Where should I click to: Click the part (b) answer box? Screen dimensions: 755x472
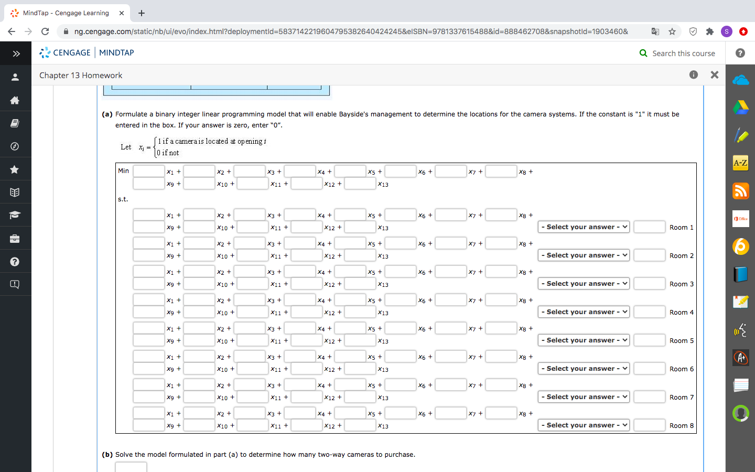click(x=131, y=467)
